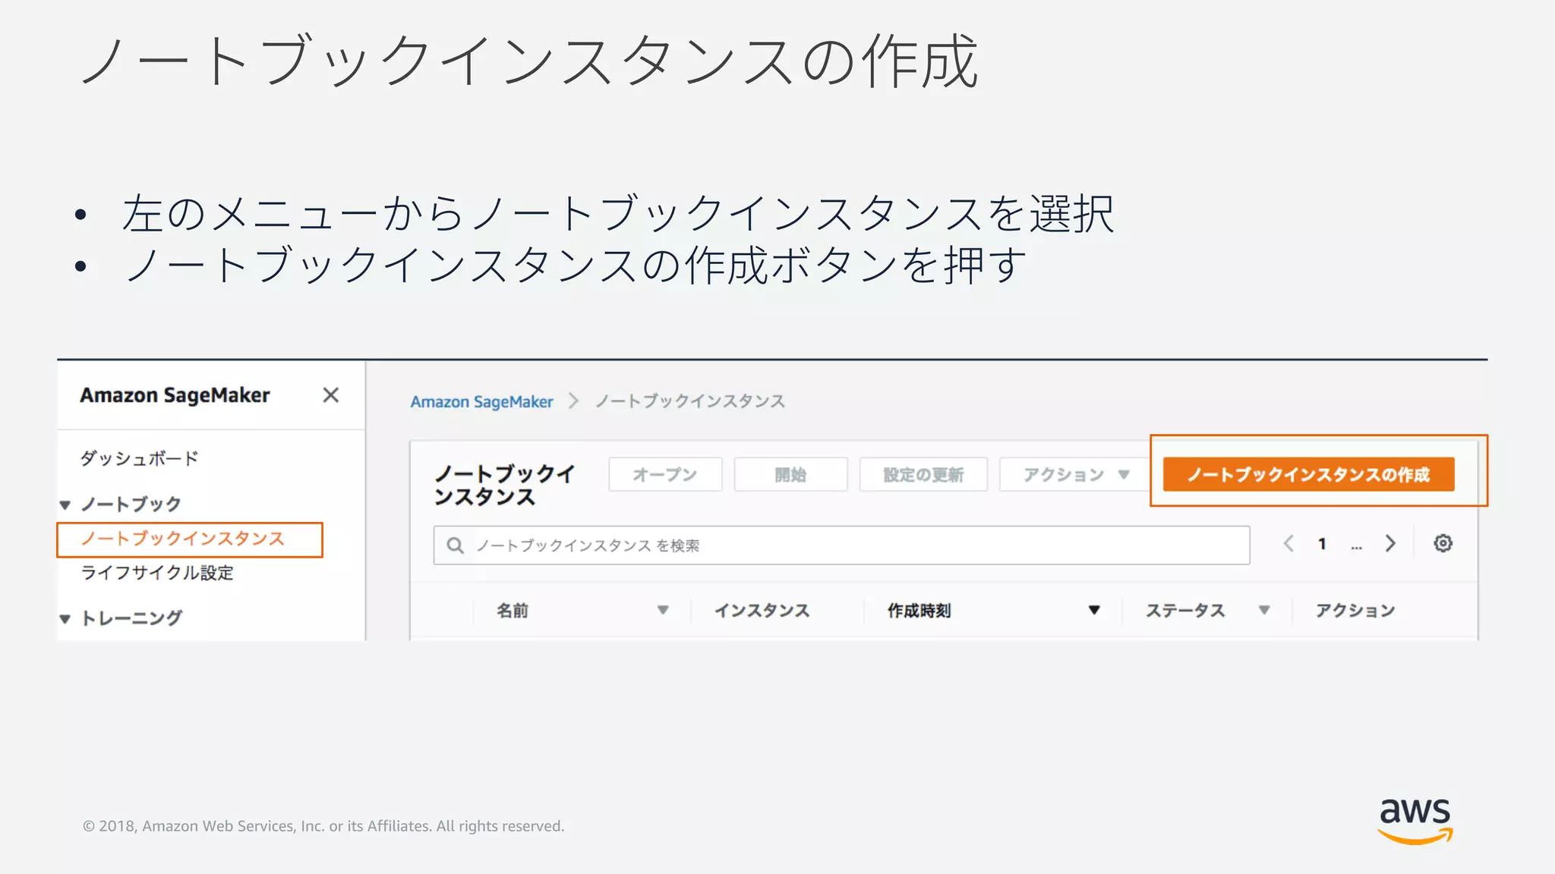Screen dimensions: 1555x874
Task: Open the table settings gear icon
Action: click(1443, 543)
